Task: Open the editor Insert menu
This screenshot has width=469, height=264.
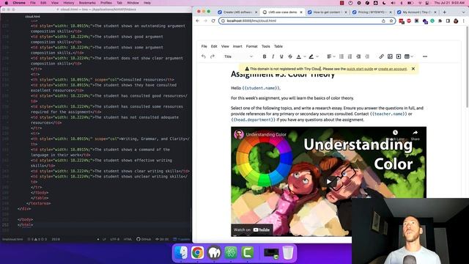Action: tap(237, 46)
